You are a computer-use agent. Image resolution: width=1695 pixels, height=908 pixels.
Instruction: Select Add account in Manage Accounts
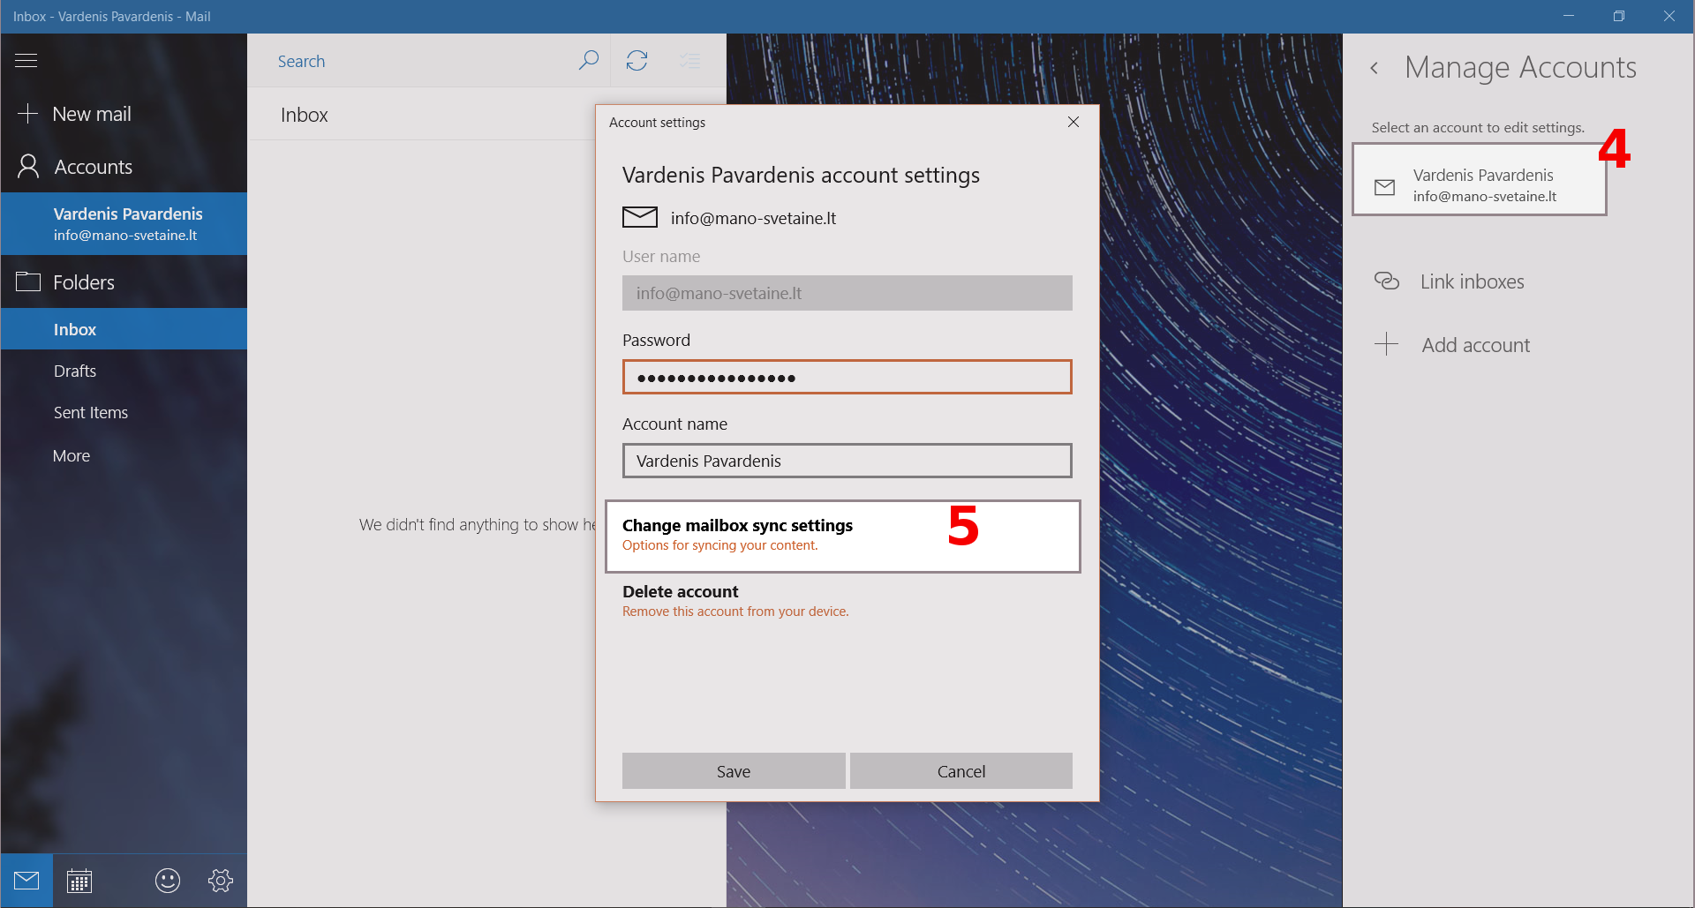[1475, 345]
